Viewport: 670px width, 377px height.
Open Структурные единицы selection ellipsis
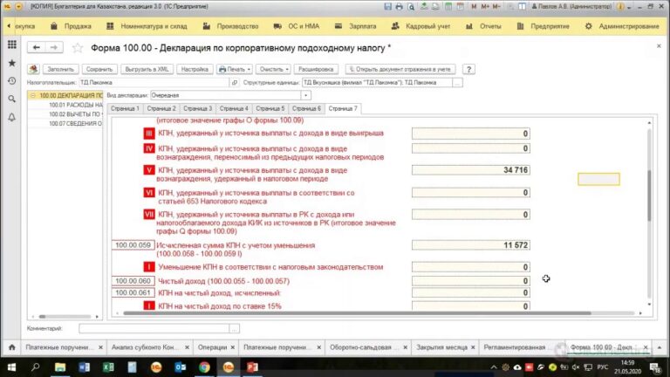457,83
